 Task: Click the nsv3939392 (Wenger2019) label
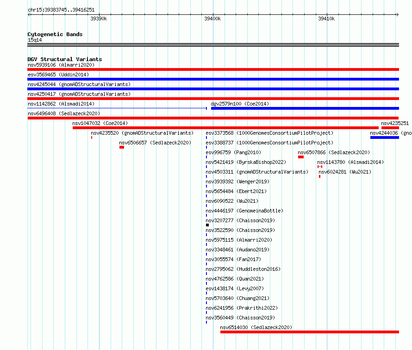click(x=237, y=181)
